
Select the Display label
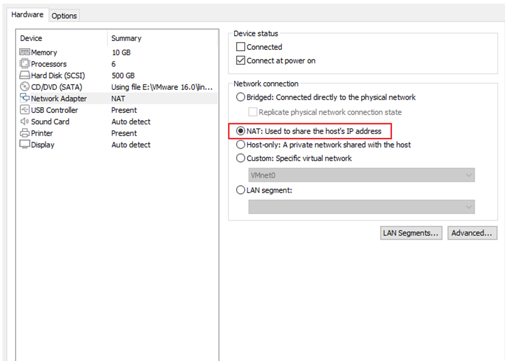[42, 145]
